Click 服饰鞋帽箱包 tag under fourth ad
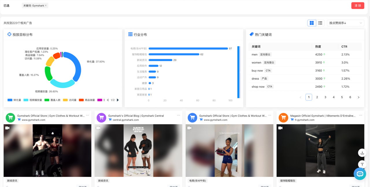 pyautogui.click(x=288, y=181)
